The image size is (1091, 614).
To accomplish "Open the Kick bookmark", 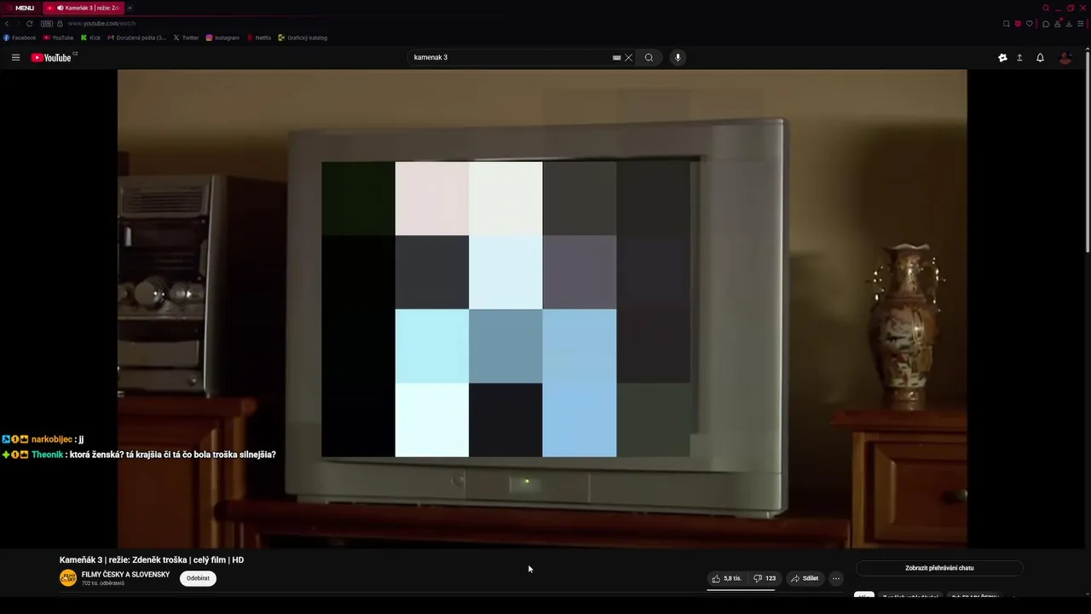I will (90, 38).
